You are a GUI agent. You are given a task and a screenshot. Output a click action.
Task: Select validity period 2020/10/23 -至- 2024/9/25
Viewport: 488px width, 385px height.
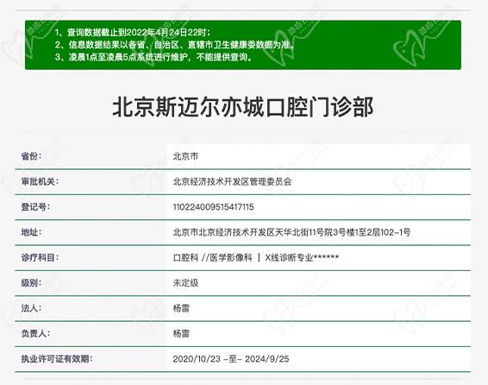tap(231, 359)
